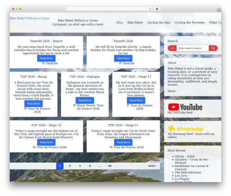
Task: Read More on TDF 2026 – Stage 13
Action: click(136, 101)
